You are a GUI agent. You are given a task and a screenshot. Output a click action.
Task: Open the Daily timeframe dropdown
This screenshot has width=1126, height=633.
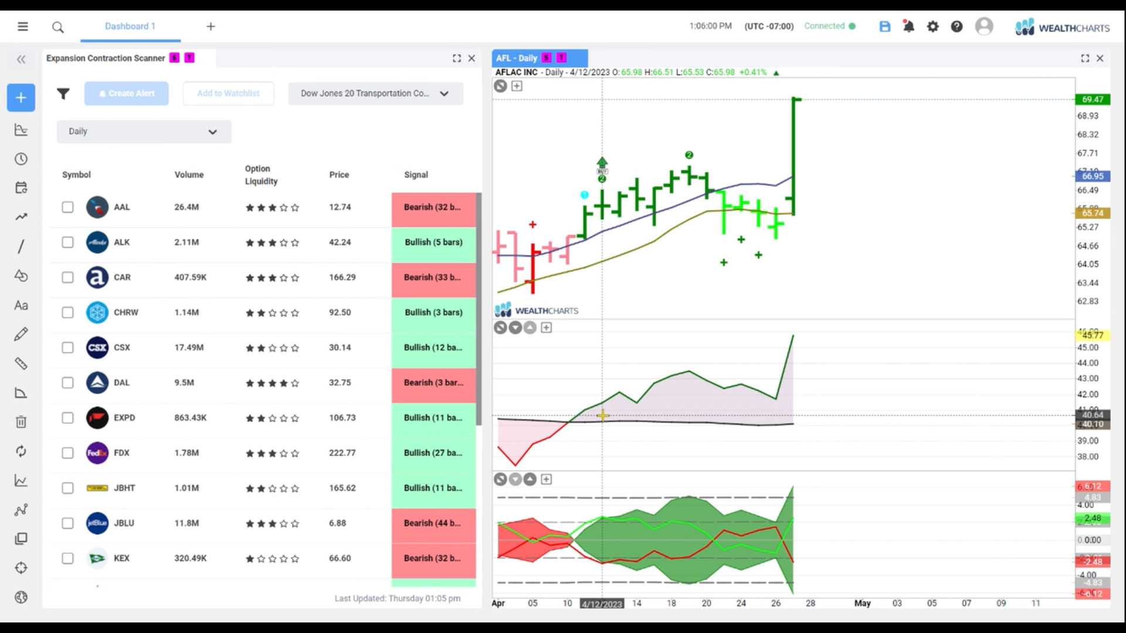[x=144, y=131]
